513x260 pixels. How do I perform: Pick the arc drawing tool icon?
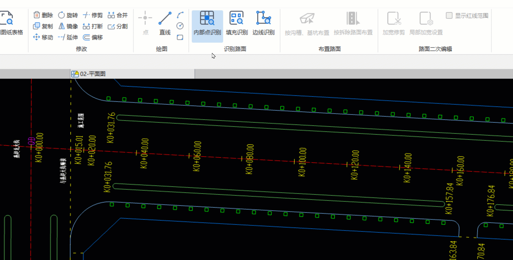[180, 15]
